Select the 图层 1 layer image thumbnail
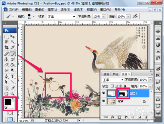164x124 pixels. [111, 93]
